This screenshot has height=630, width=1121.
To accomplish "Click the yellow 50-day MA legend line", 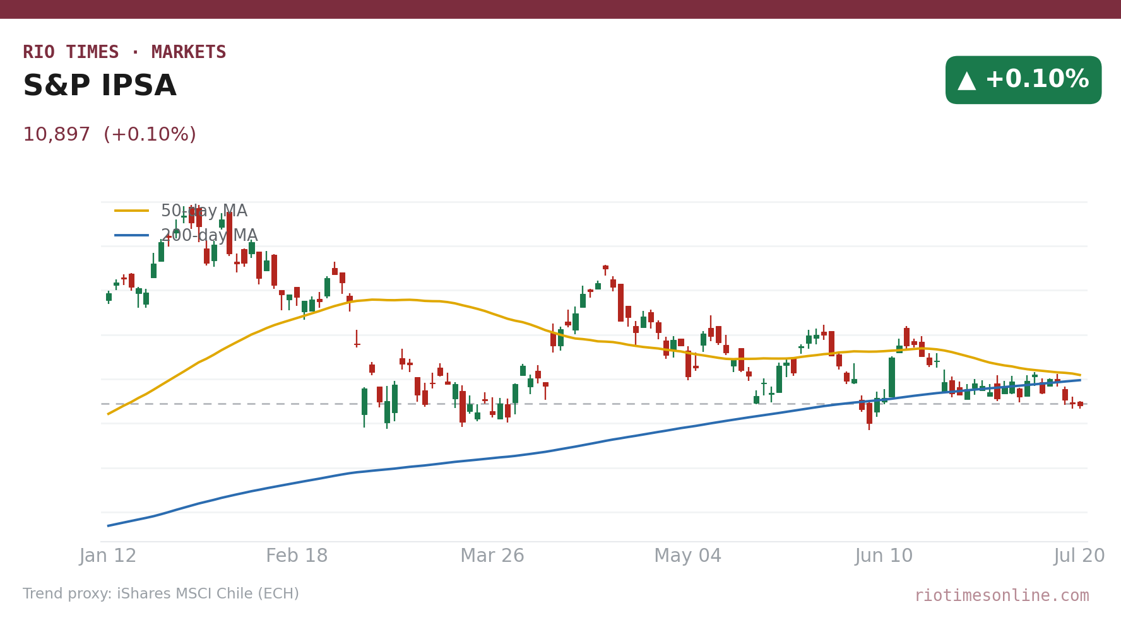I will click(132, 211).
